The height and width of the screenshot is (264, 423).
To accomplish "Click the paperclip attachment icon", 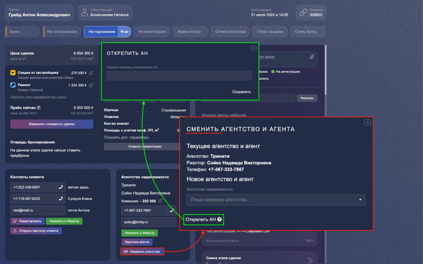I will (x=312, y=57).
